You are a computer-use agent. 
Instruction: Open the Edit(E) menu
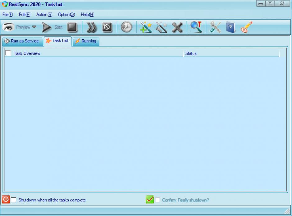pos(25,15)
